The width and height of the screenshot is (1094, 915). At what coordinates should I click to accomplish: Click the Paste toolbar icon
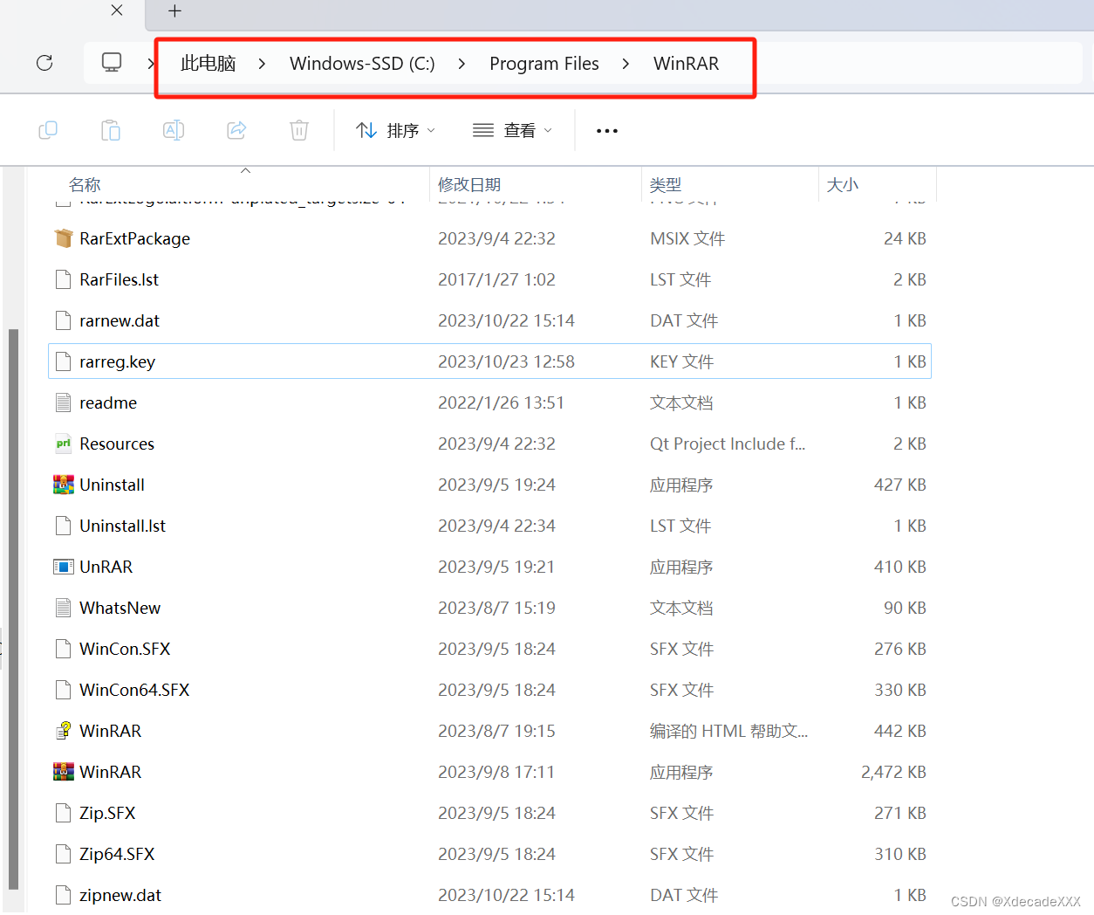(111, 130)
